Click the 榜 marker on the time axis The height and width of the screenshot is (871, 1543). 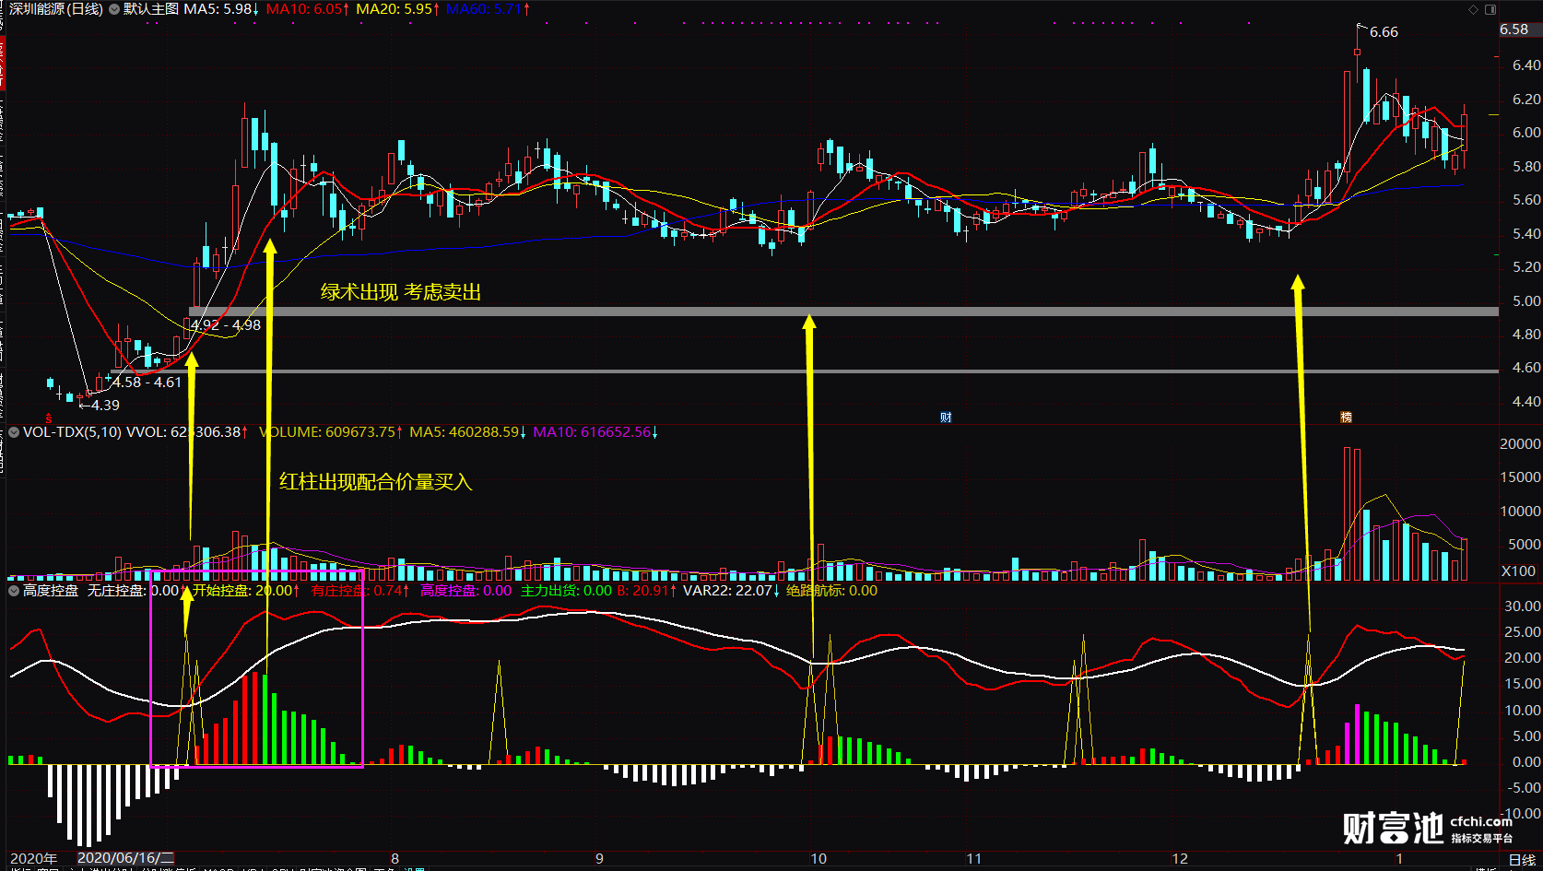[x=1346, y=418]
